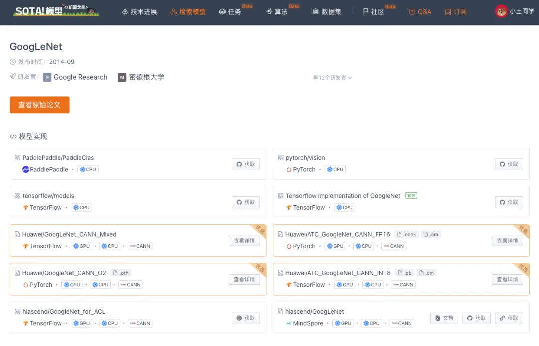The image size is (539, 346).
Task: Open pytorch/vision implementation title
Action: pos(305,158)
